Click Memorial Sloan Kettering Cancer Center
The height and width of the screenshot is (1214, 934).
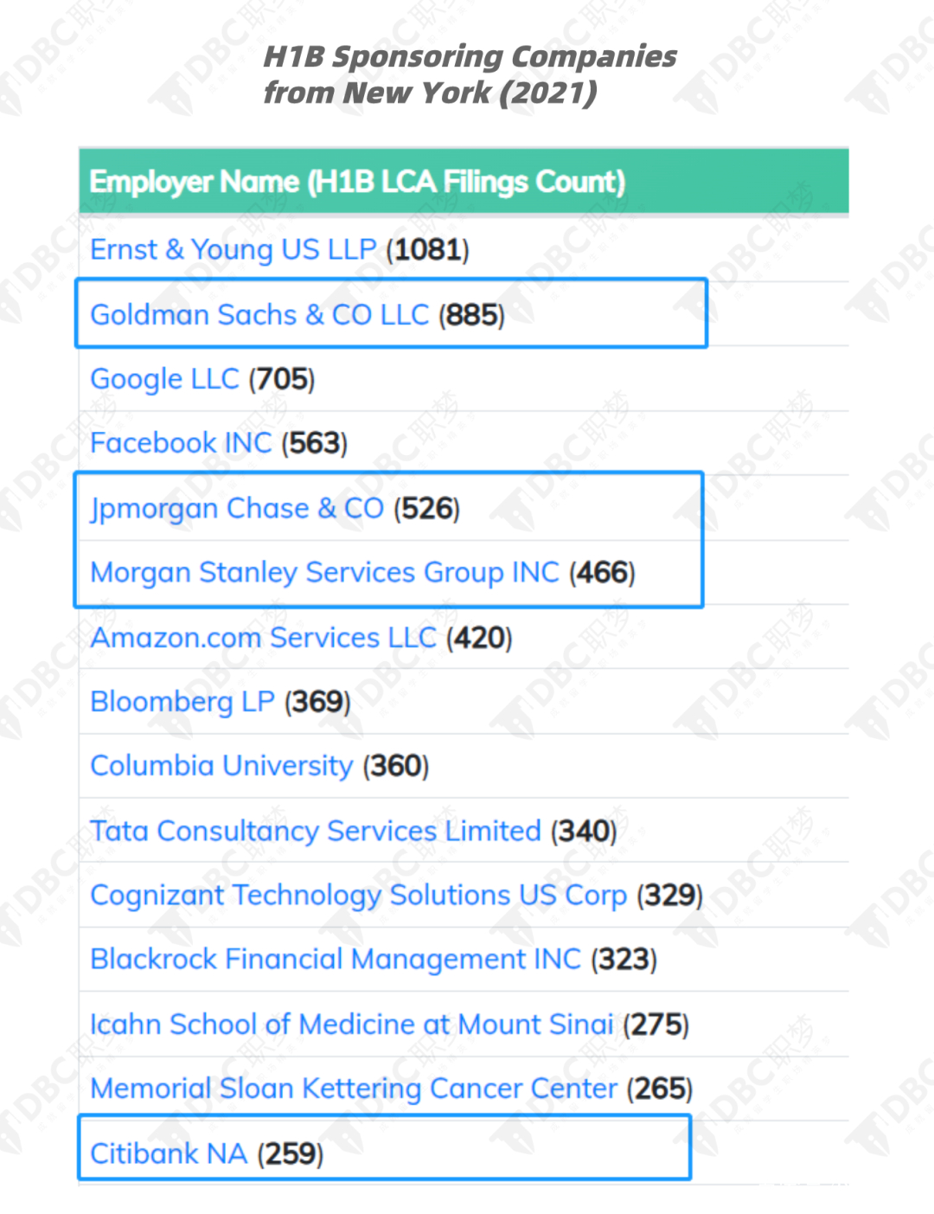click(x=354, y=1089)
